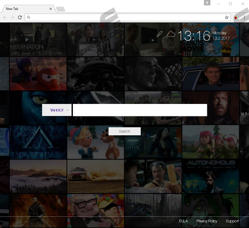The image size is (249, 228).
Task: Click into the Yahoo search input box
Action: click(x=140, y=110)
